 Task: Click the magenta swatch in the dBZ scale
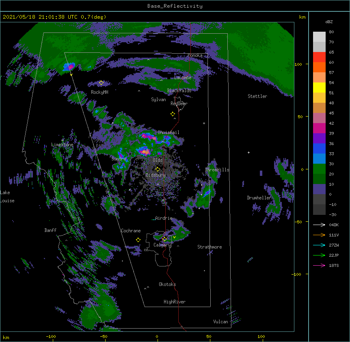tap(319, 128)
